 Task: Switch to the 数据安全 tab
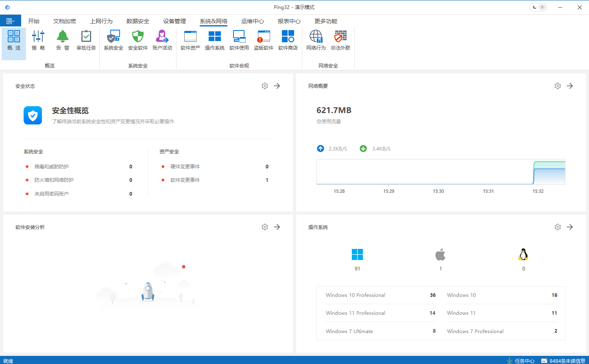coord(138,21)
